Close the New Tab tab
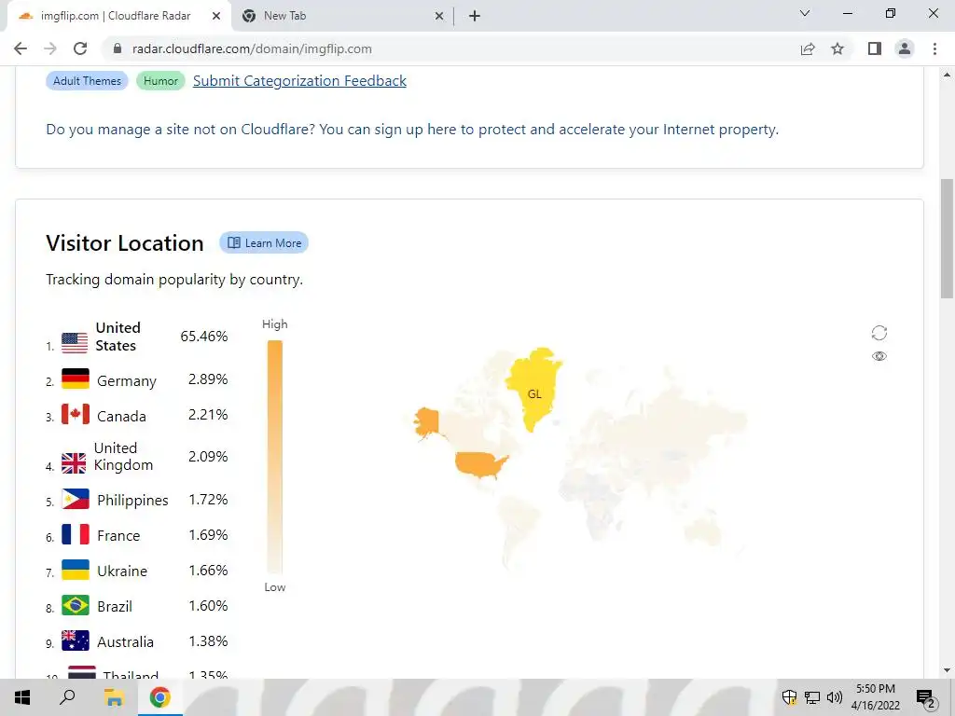 [x=439, y=16]
